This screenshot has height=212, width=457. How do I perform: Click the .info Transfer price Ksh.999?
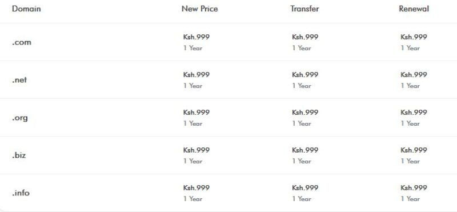click(x=305, y=187)
